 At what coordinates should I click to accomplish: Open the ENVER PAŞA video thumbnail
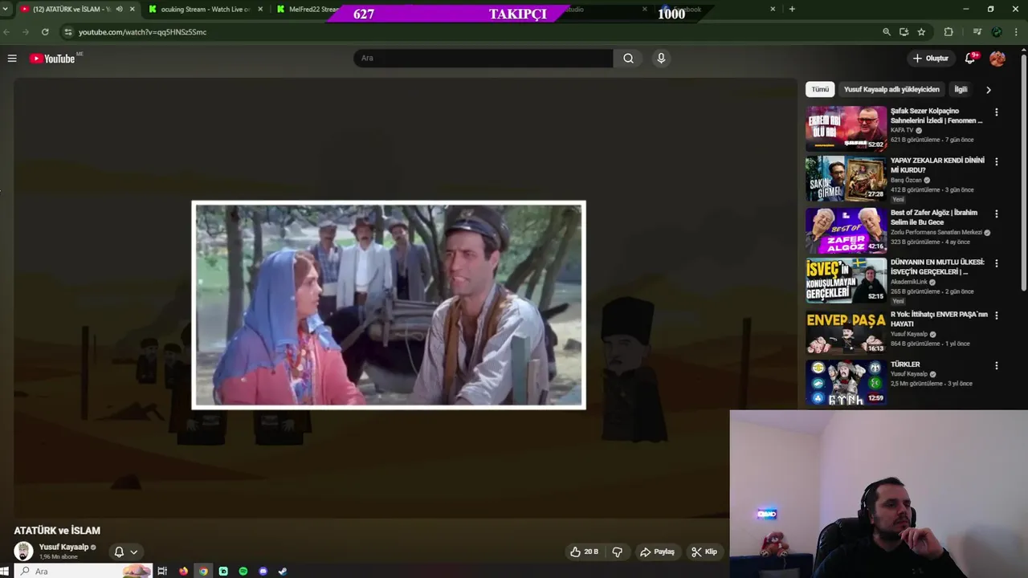(846, 332)
